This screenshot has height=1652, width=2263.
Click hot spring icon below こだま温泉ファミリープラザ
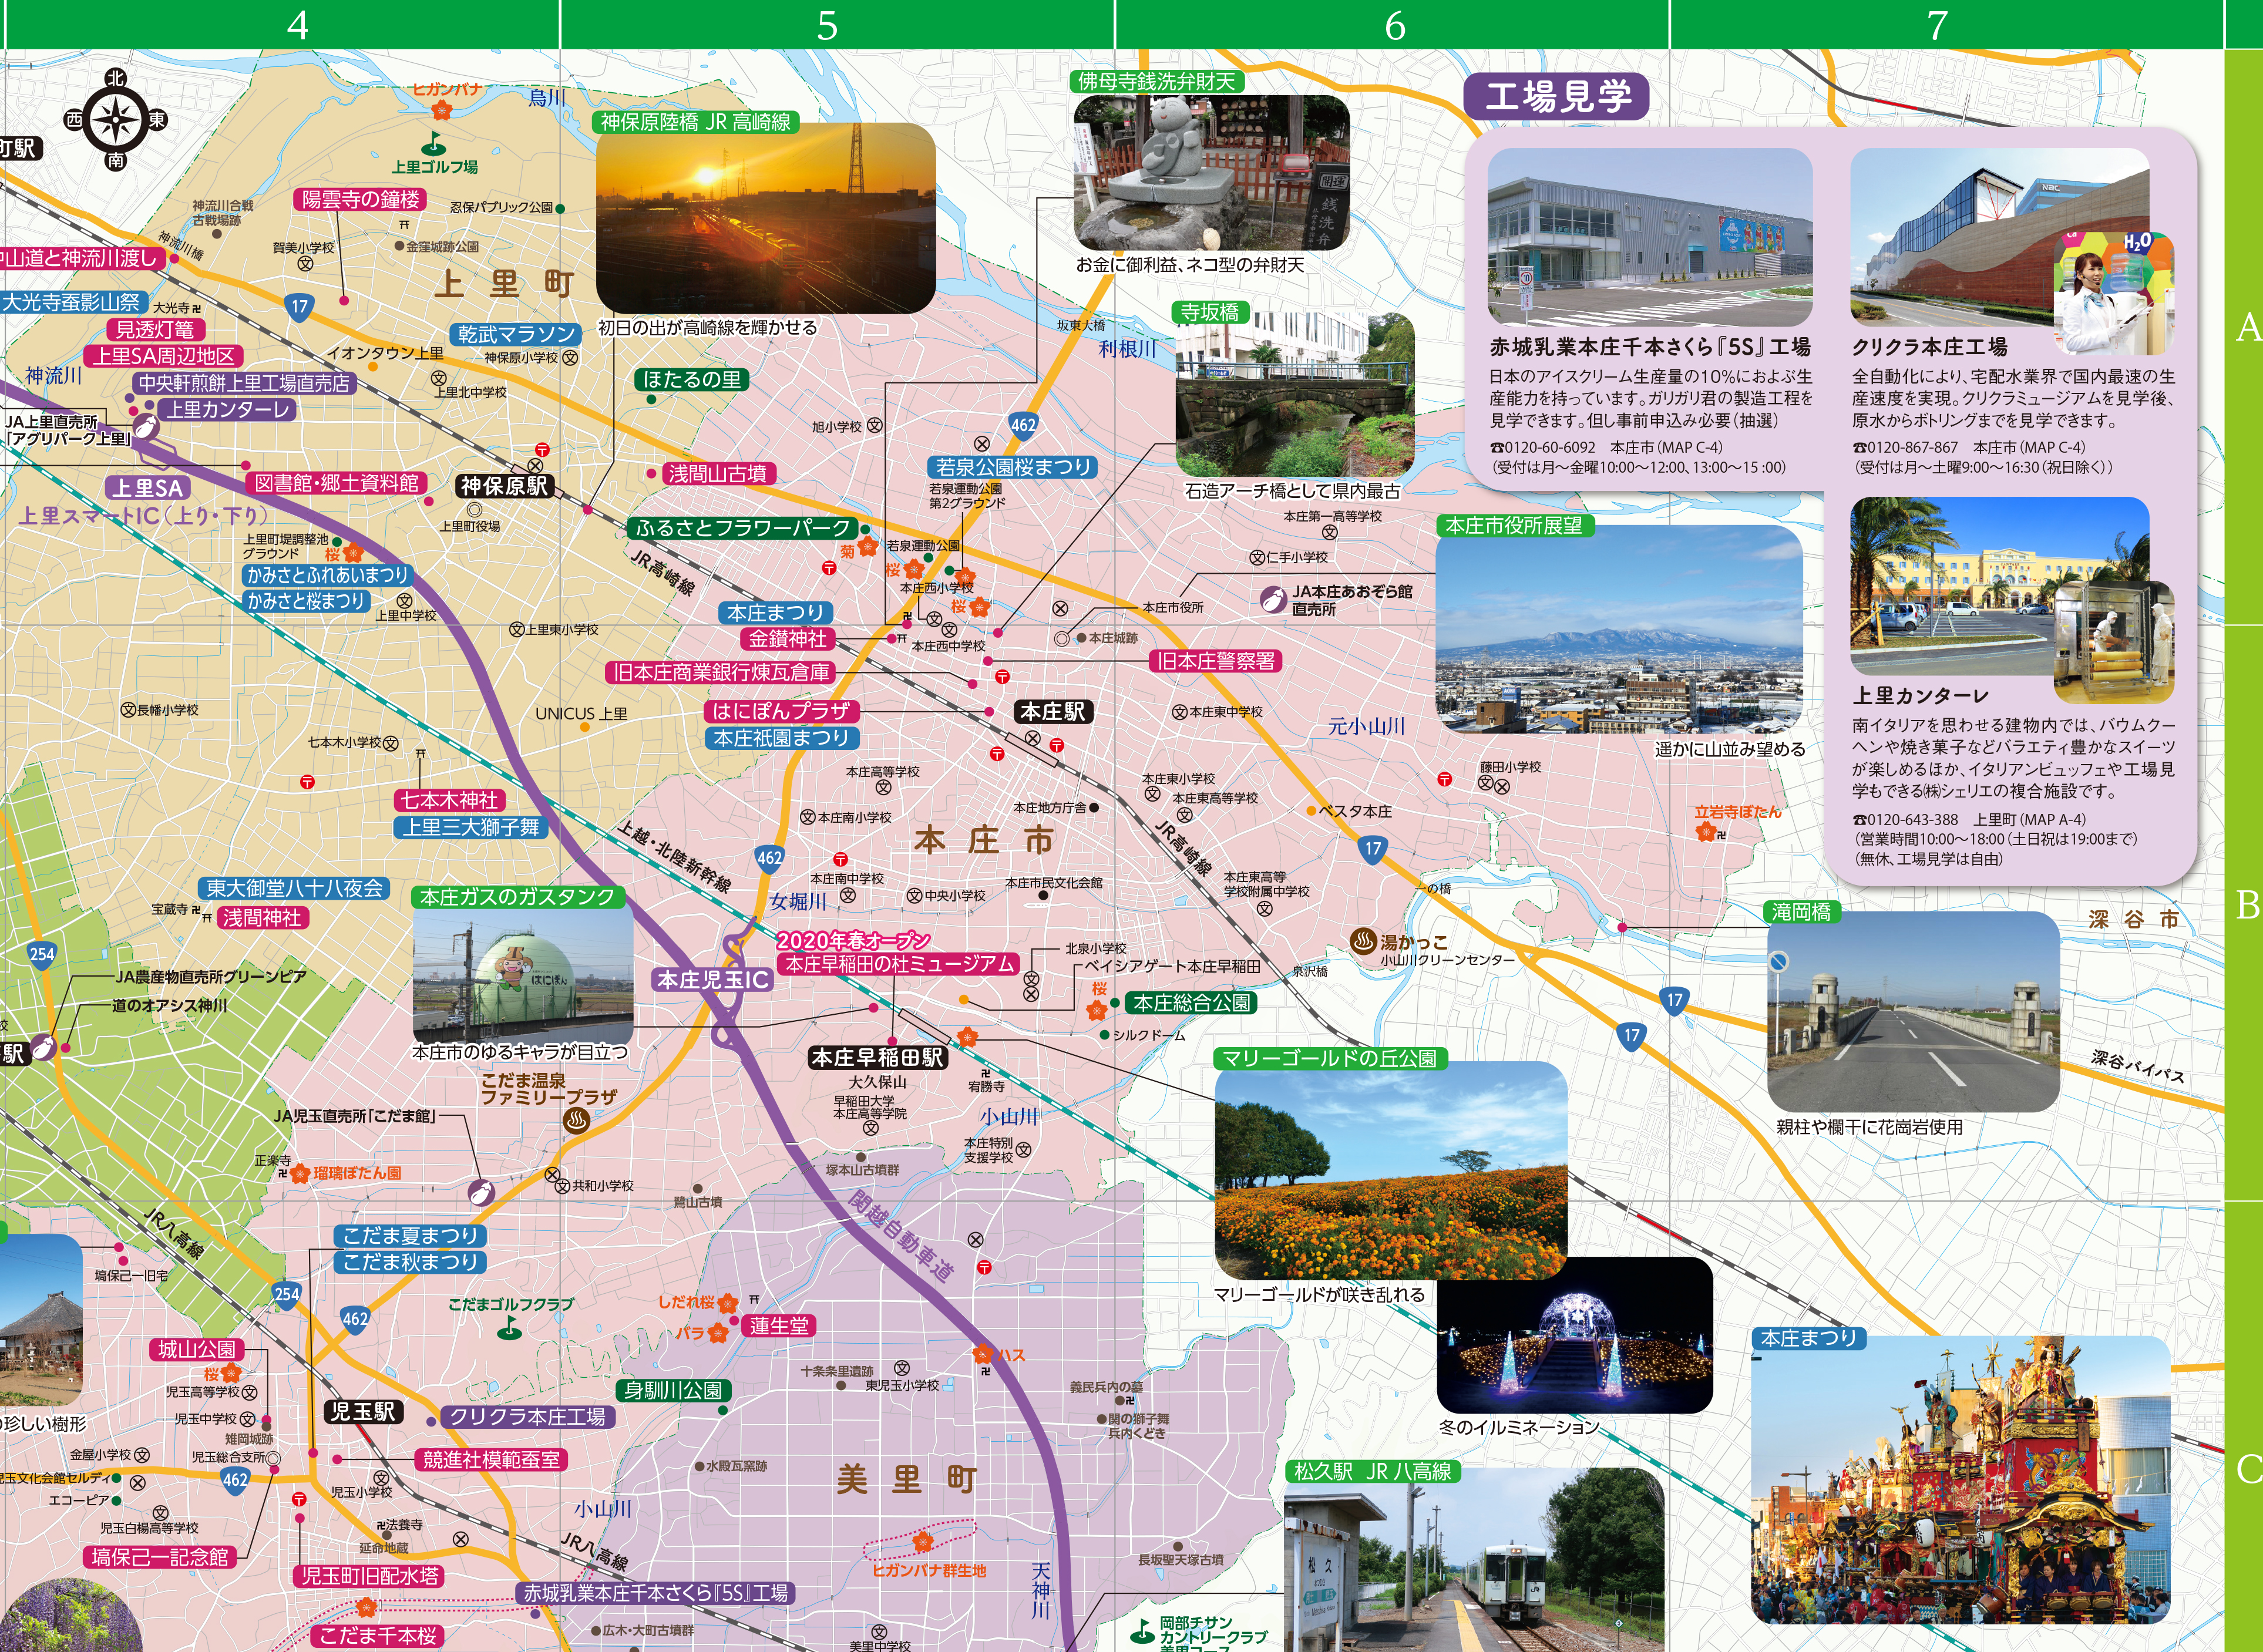[576, 1121]
